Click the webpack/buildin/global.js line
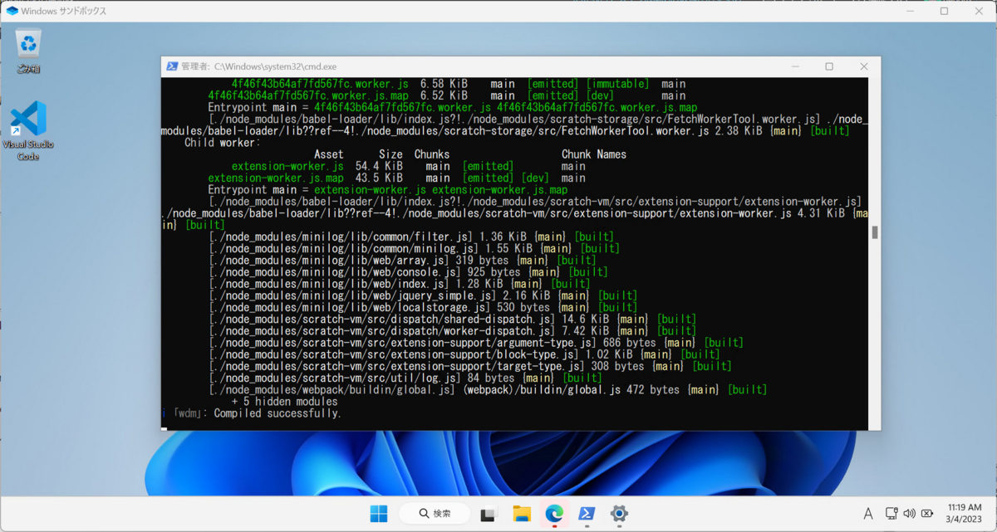Image resolution: width=997 pixels, height=532 pixels. point(489,390)
